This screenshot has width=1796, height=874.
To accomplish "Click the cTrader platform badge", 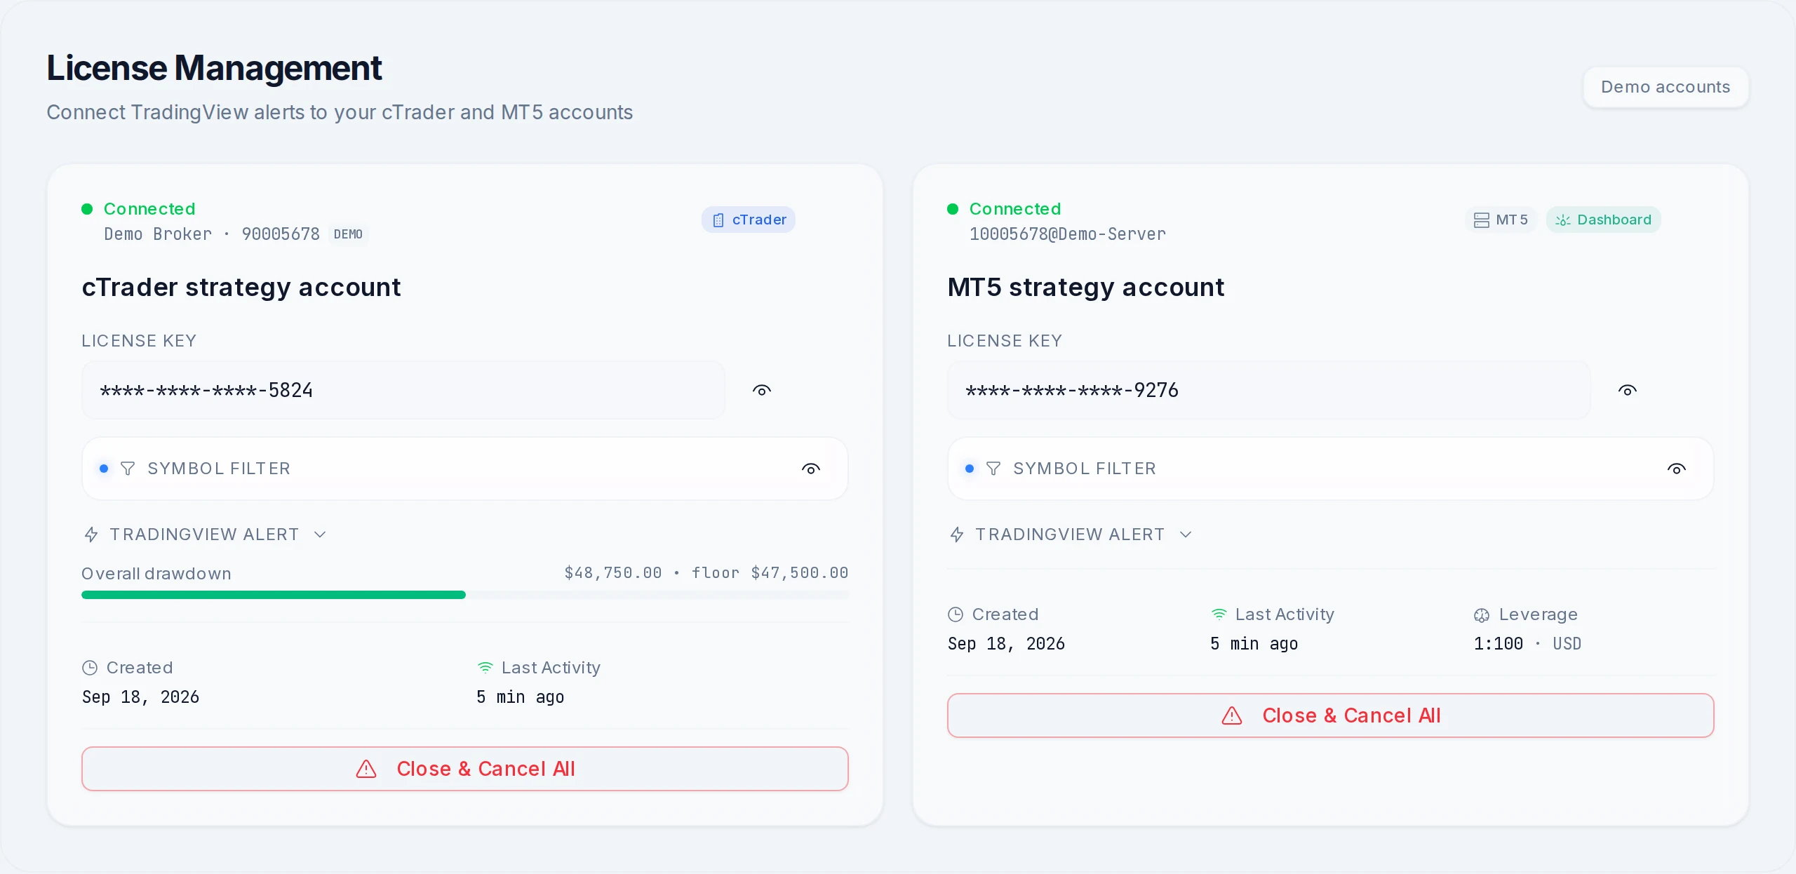I will point(749,220).
